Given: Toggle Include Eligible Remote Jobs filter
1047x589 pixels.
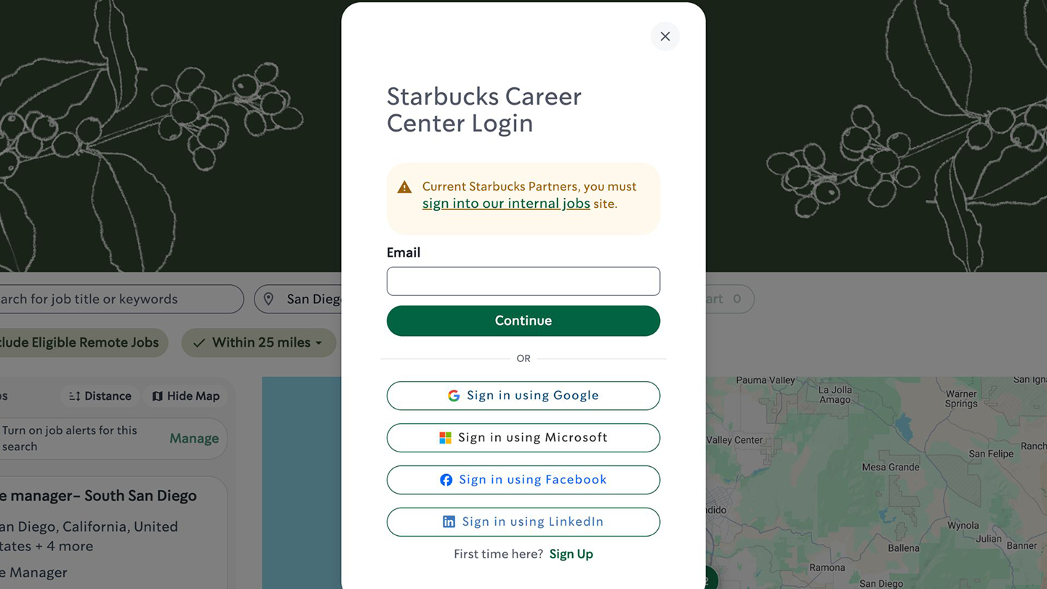Looking at the screenshot, I should [x=83, y=342].
